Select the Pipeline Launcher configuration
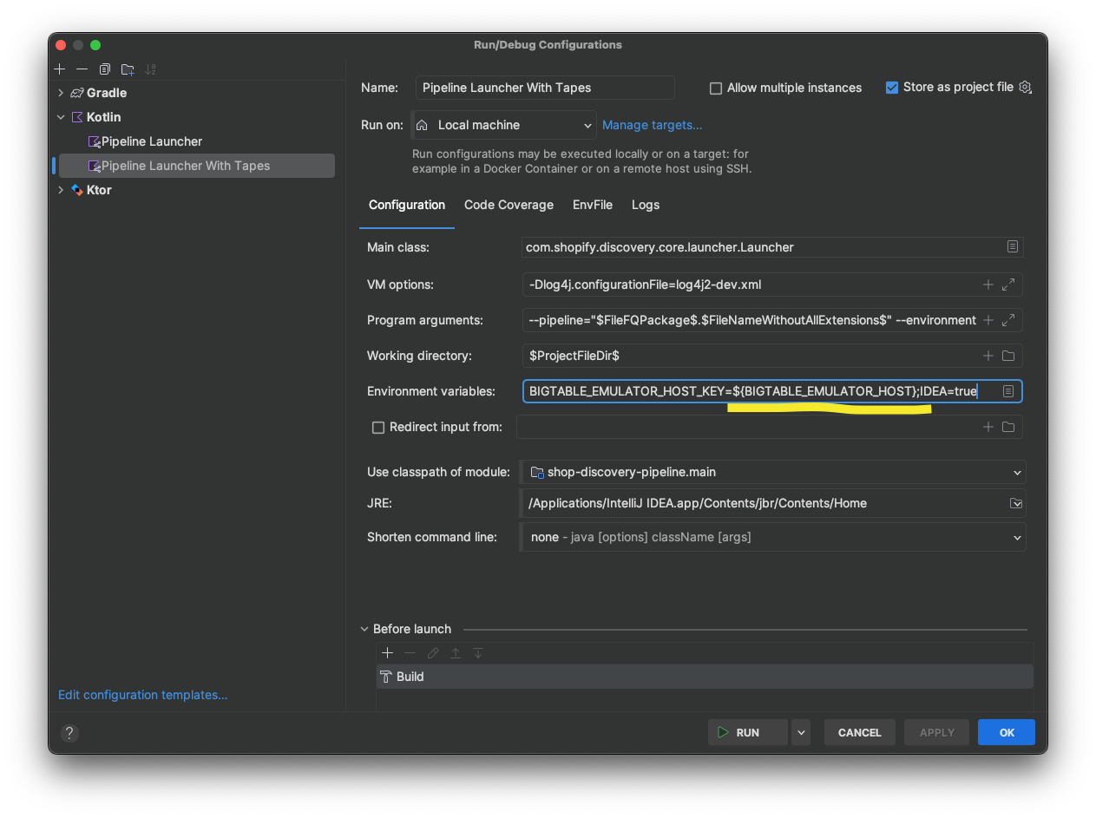The height and width of the screenshot is (818, 1096). (x=152, y=141)
